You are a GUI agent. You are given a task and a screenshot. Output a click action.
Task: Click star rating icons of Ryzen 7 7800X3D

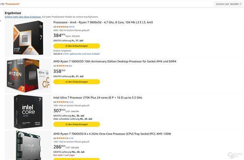[x=61, y=138]
